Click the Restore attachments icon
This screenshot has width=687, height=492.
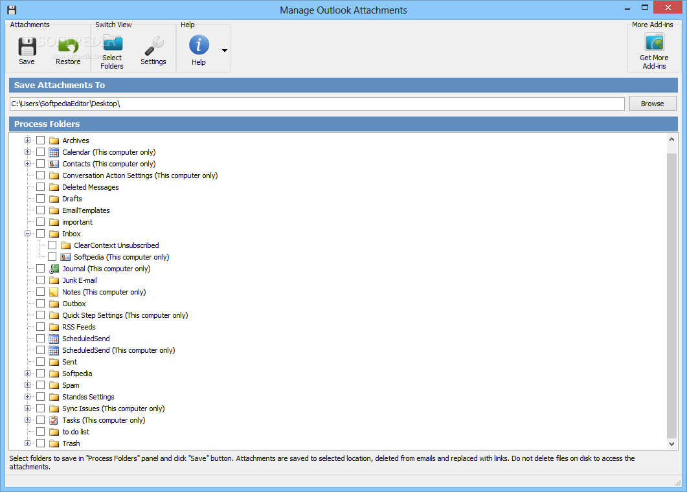click(x=68, y=47)
